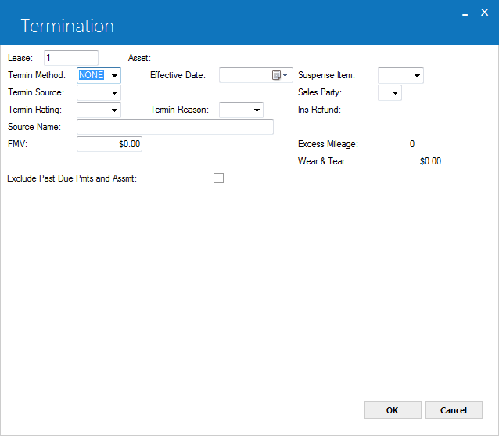Screen dimensions: 499x436
Task: Close the Termination dialog with X
Action: click(484, 13)
